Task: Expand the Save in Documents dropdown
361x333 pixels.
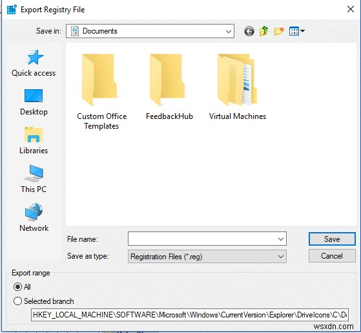Action: pos(229,31)
